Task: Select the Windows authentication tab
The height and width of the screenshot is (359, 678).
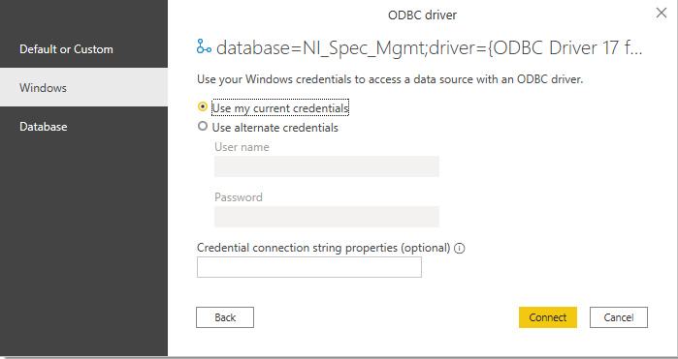Action: (83, 88)
